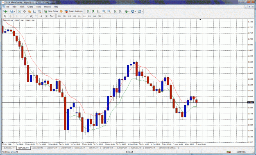Click the New Order button
The height and width of the screenshot is (155, 256).
51,11
